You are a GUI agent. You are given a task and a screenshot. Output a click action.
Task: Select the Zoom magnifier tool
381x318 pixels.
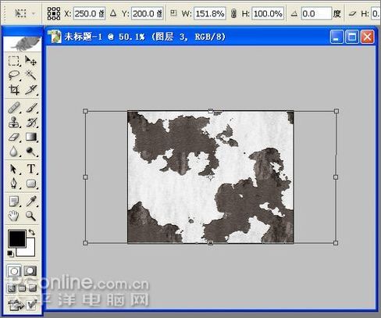30,216
